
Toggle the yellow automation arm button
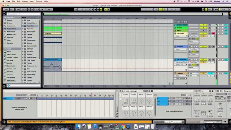pyautogui.click(x=105, y=9)
